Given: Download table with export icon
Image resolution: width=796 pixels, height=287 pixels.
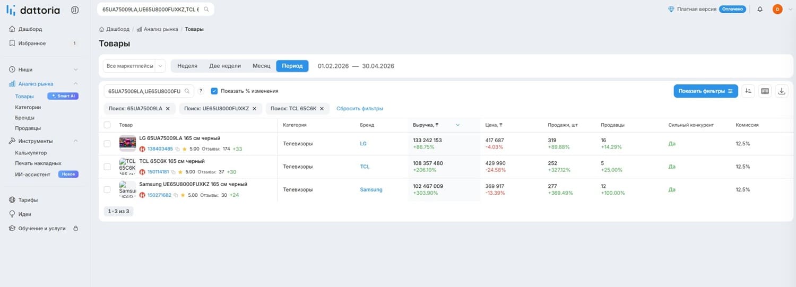Looking at the screenshot, I should [x=782, y=91].
